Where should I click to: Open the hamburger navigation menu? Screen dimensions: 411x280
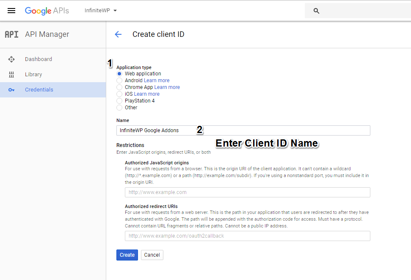(11, 11)
